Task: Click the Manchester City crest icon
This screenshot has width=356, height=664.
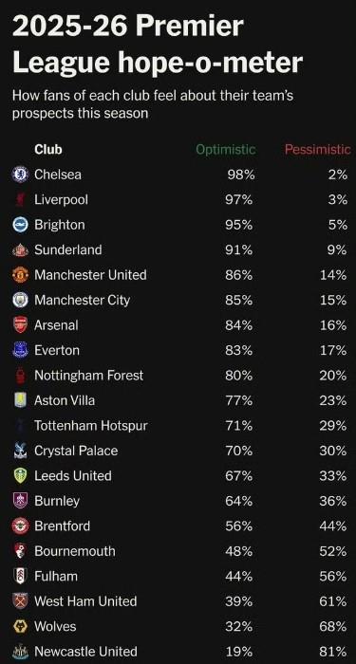Action: click(20, 300)
